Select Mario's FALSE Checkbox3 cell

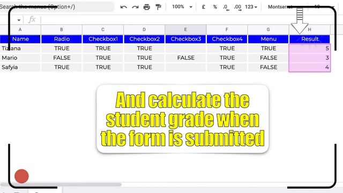tap(186, 58)
